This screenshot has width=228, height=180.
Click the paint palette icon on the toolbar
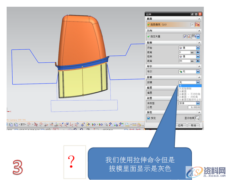click(88, 124)
